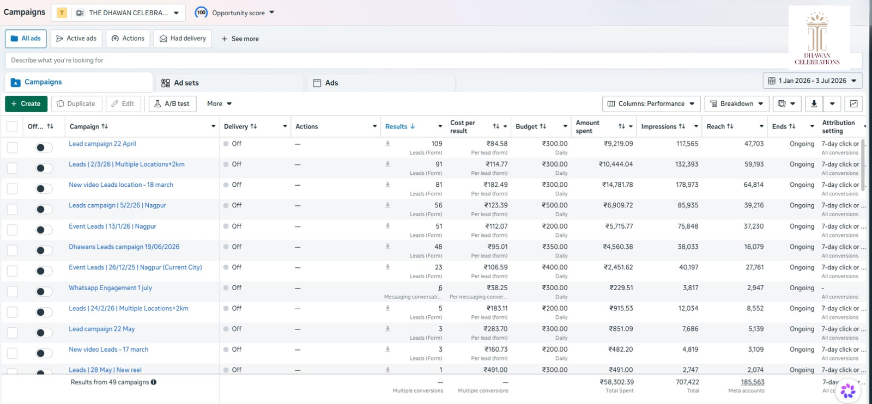Switch to the Campaigns tab
Image resolution: width=872 pixels, height=404 pixels.
click(x=78, y=82)
